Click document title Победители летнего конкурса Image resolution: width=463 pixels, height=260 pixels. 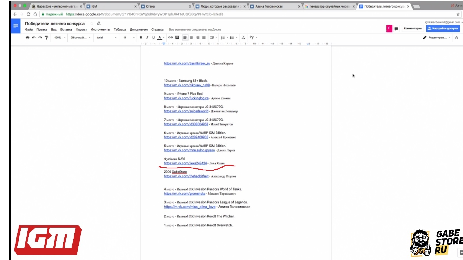55,23
